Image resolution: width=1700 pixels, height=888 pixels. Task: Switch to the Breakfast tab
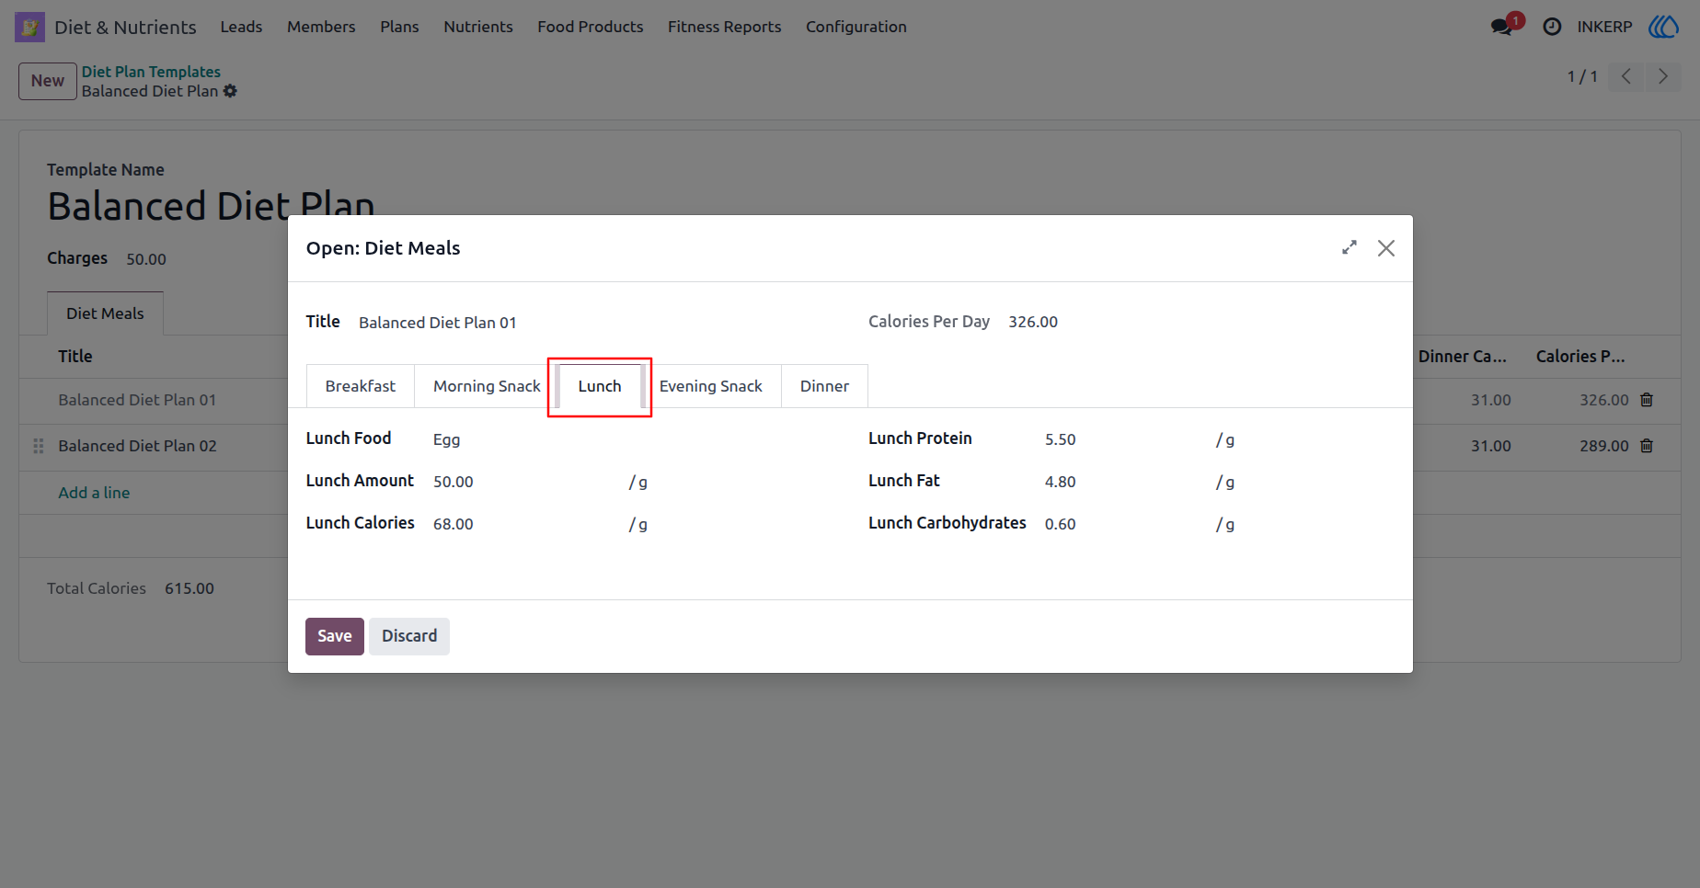coord(361,386)
